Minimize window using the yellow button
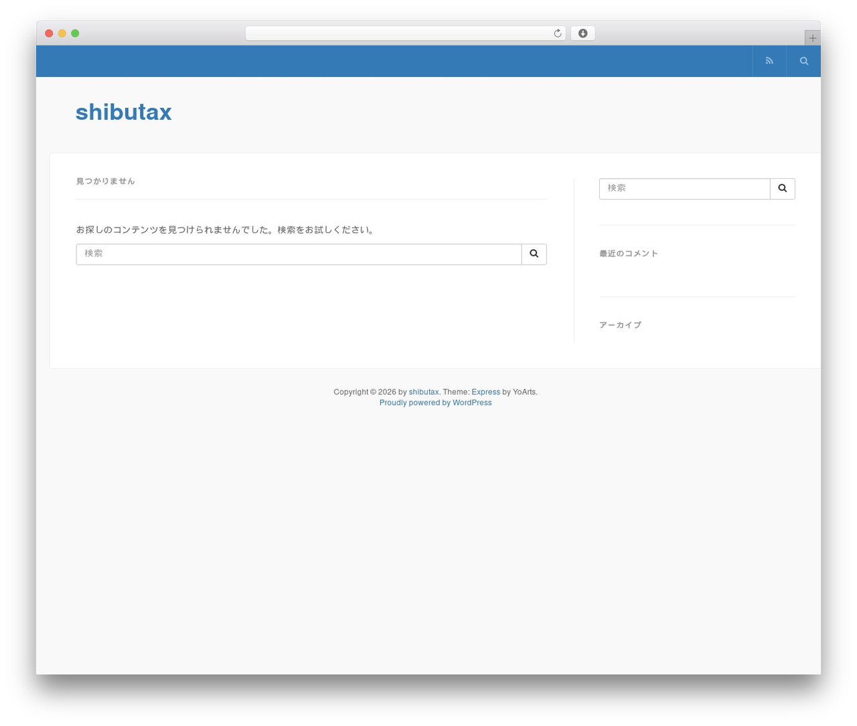The image size is (857, 726). [62, 33]
